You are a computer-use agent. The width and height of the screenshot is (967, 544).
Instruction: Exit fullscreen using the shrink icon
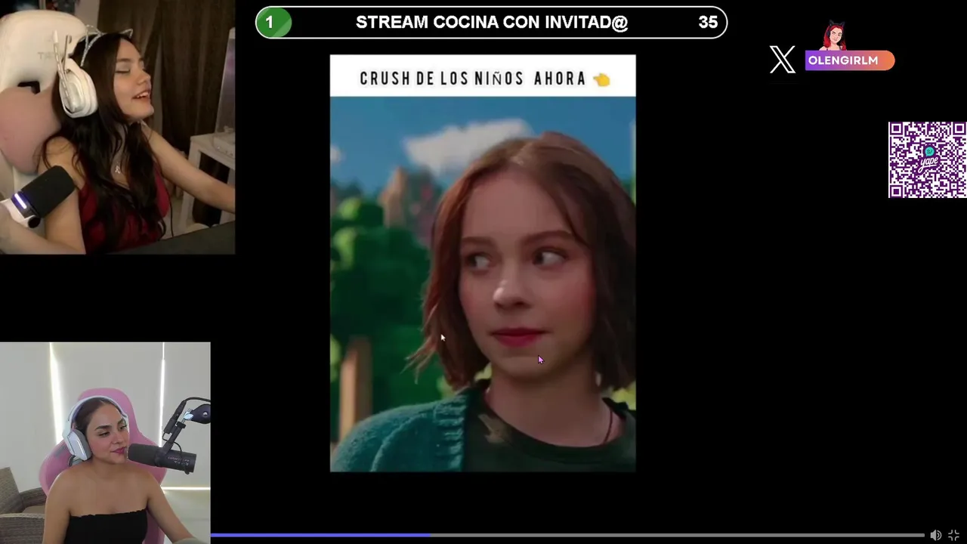(x=953, y=535)
